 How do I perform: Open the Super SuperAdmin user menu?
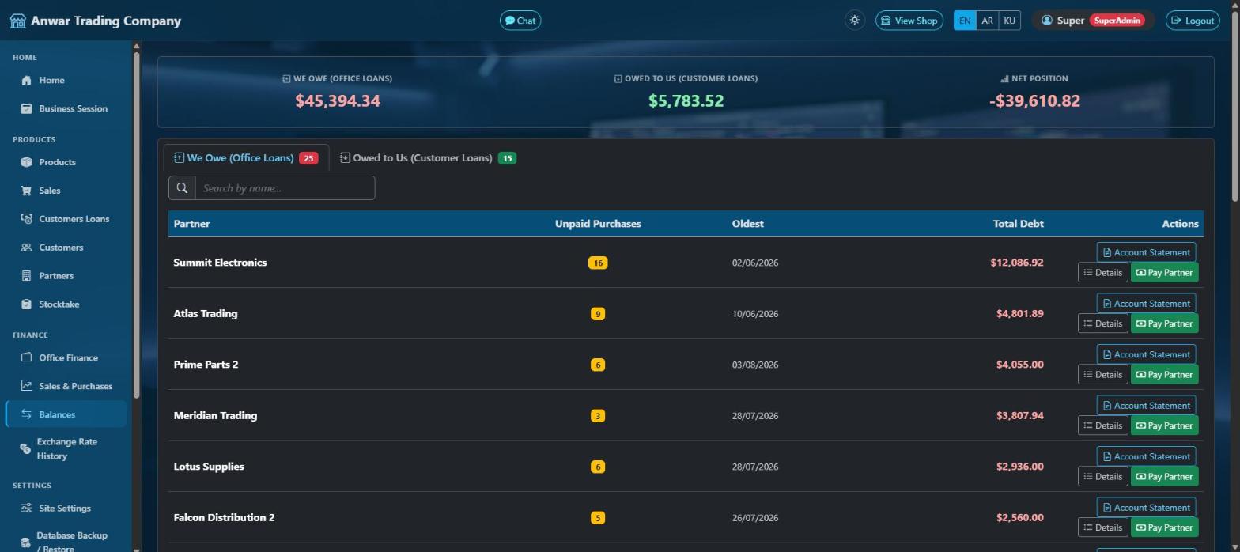(1093, 21)
